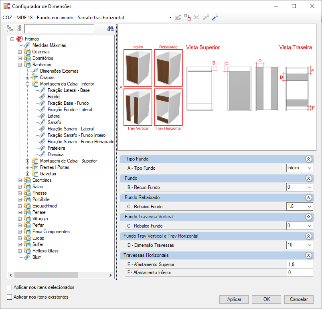322x309 pixels.
Task: Select the Fundo tree item
Action: (x=54, y=97)
